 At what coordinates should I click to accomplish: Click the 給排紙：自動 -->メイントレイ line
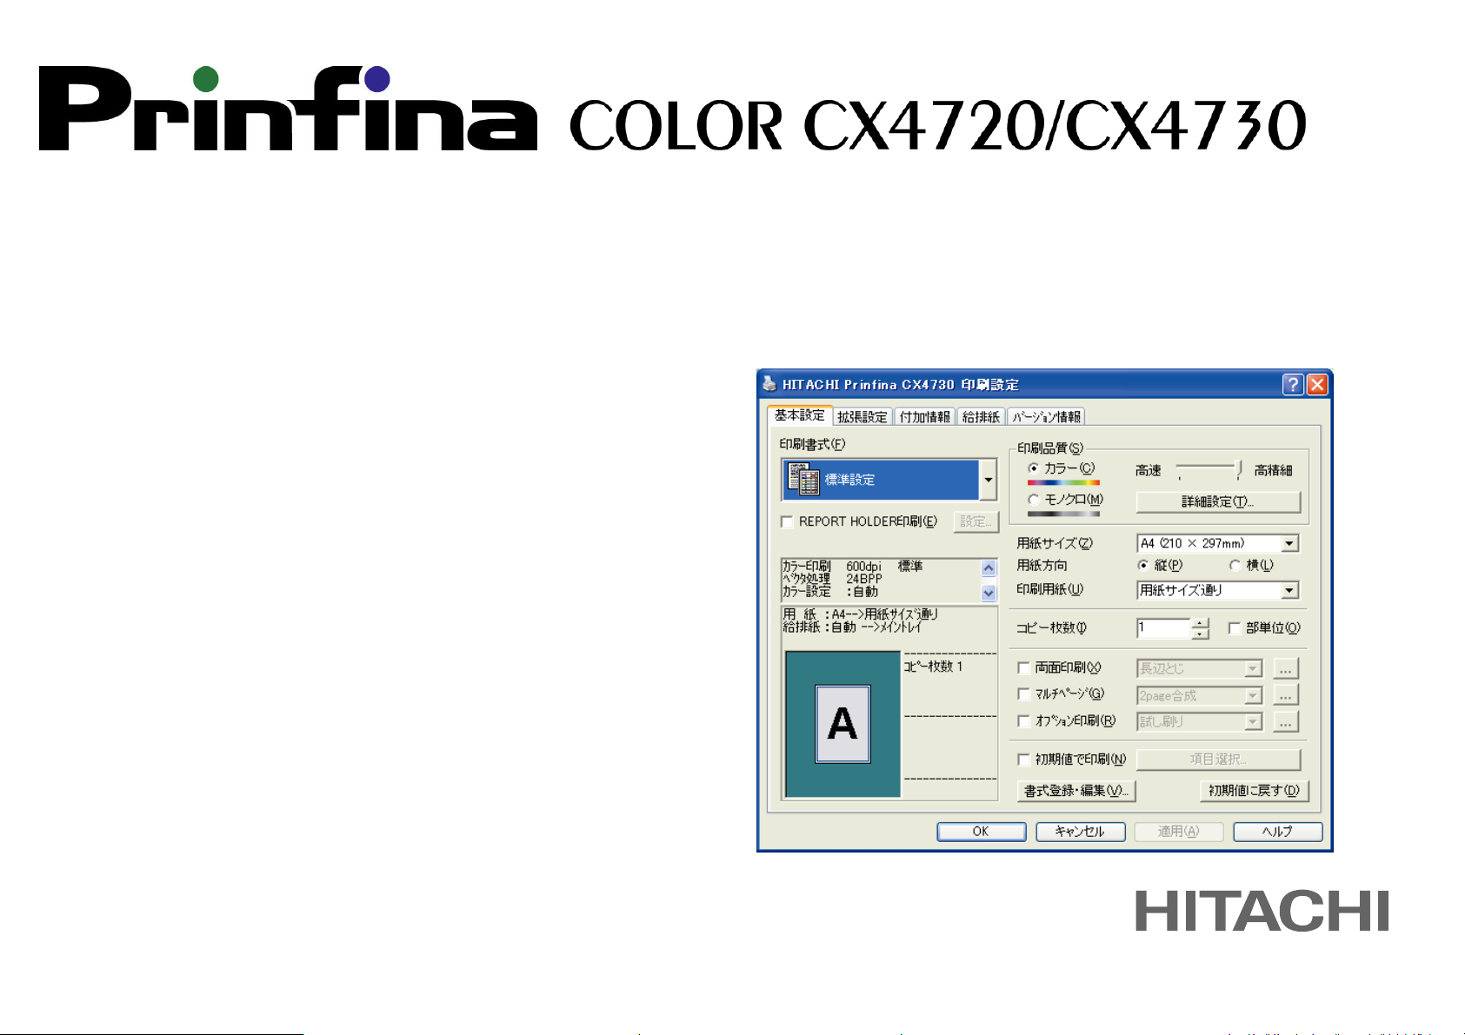(852, 627)
